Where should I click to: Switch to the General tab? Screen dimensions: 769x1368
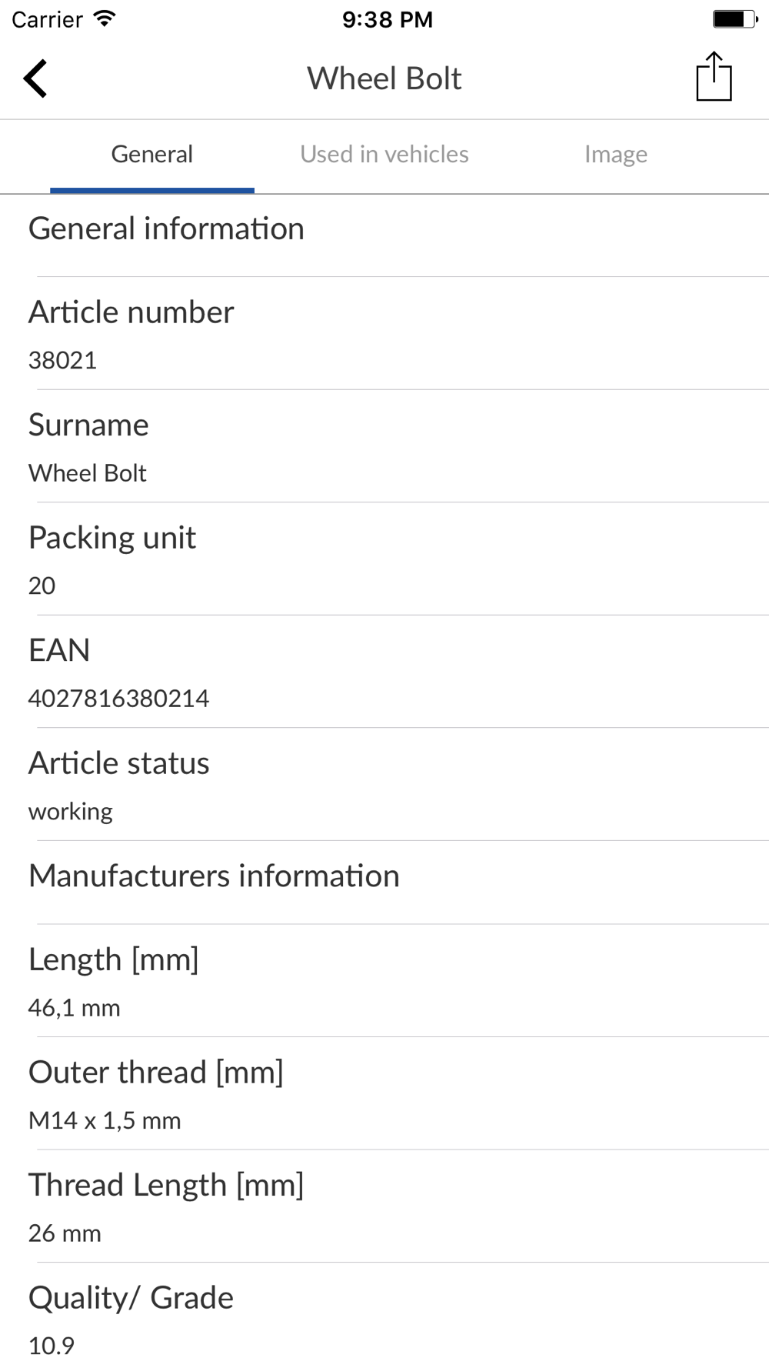click(152, 155)
